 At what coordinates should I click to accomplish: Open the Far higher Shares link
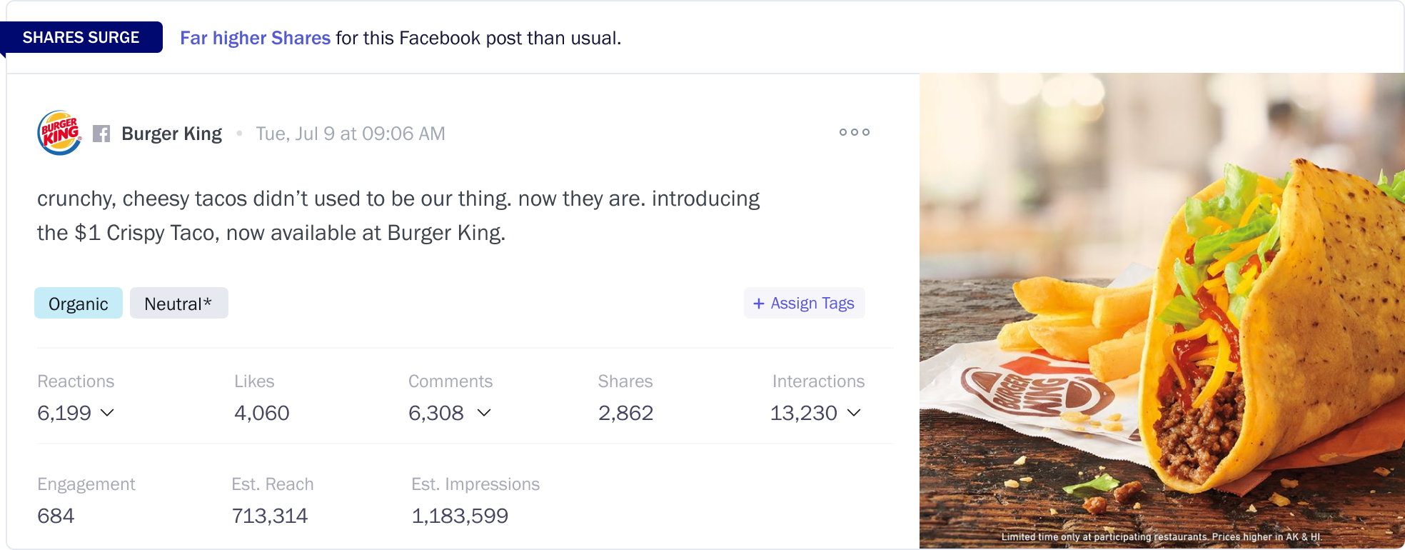(x=255, y=38)
